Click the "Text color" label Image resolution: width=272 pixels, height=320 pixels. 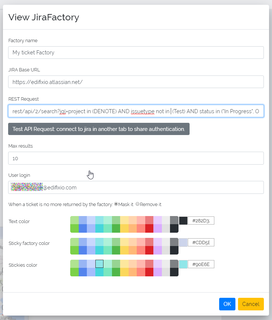click(19, 222)
